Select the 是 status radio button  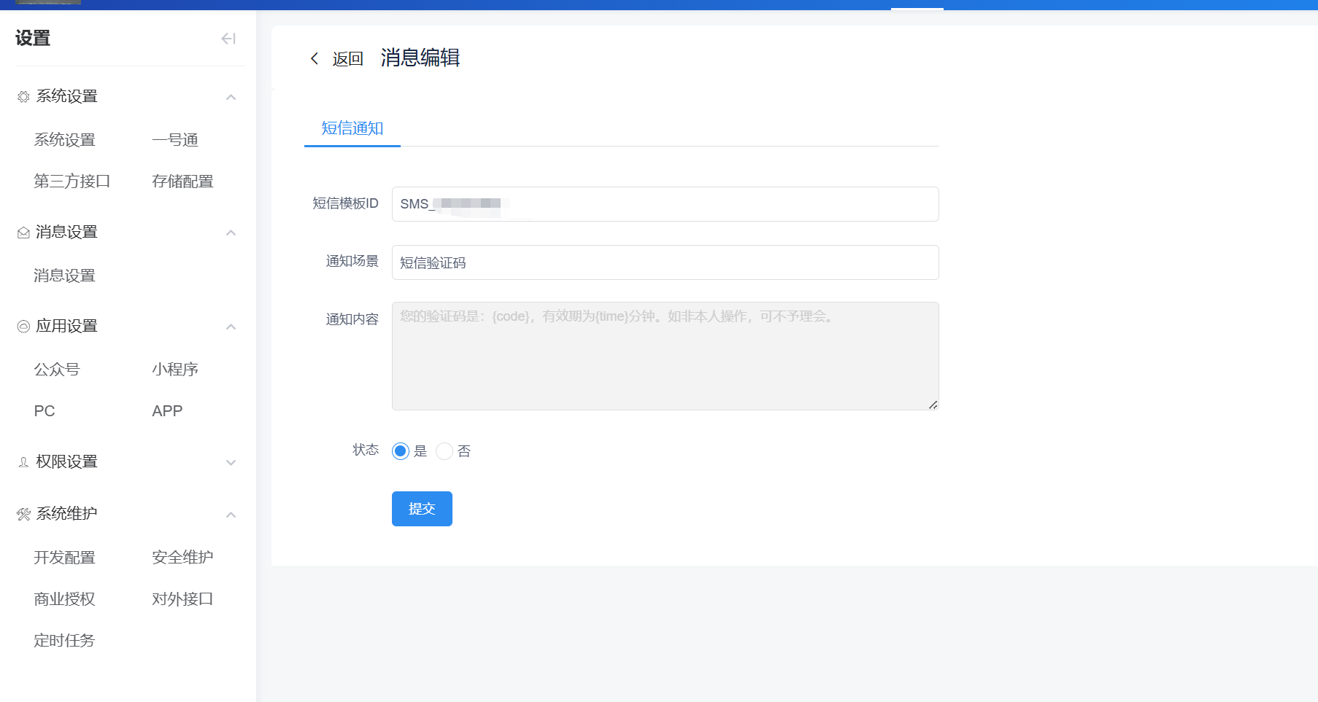tap(400, 451)
